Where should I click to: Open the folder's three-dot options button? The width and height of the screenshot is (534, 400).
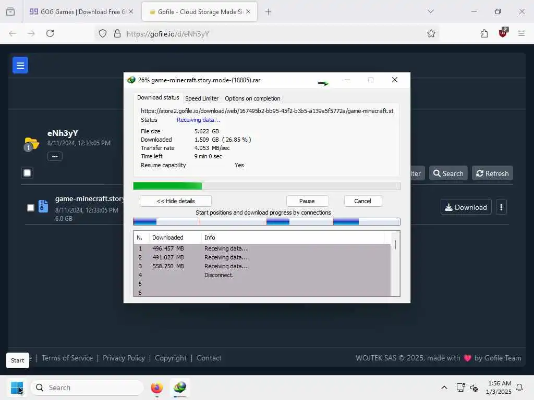coord(55,156)
